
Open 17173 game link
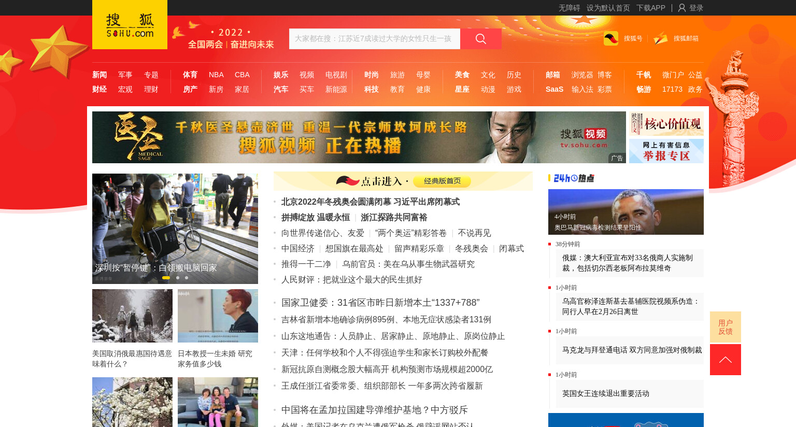(672, 89)
